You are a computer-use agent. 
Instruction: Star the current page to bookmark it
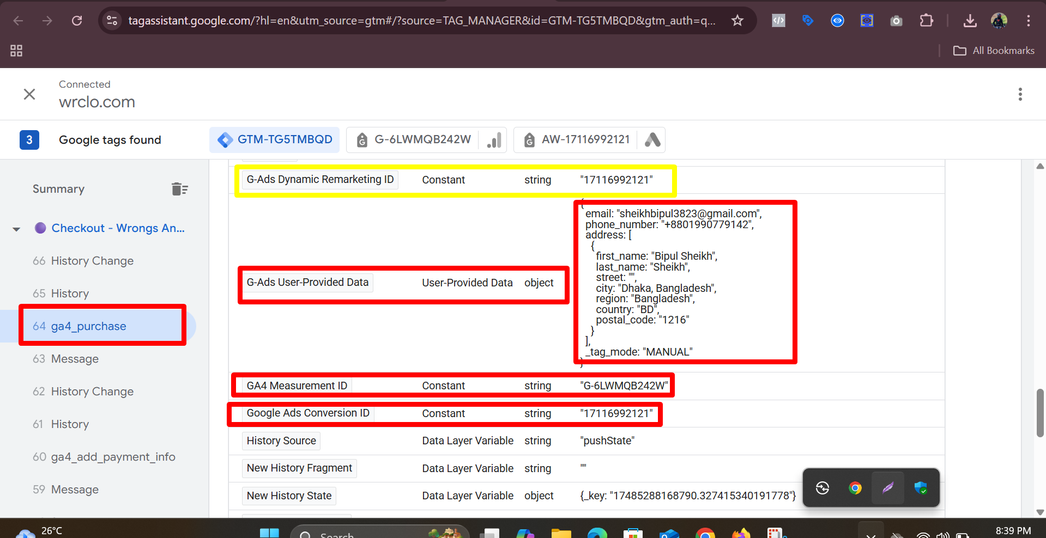[737, 21]
